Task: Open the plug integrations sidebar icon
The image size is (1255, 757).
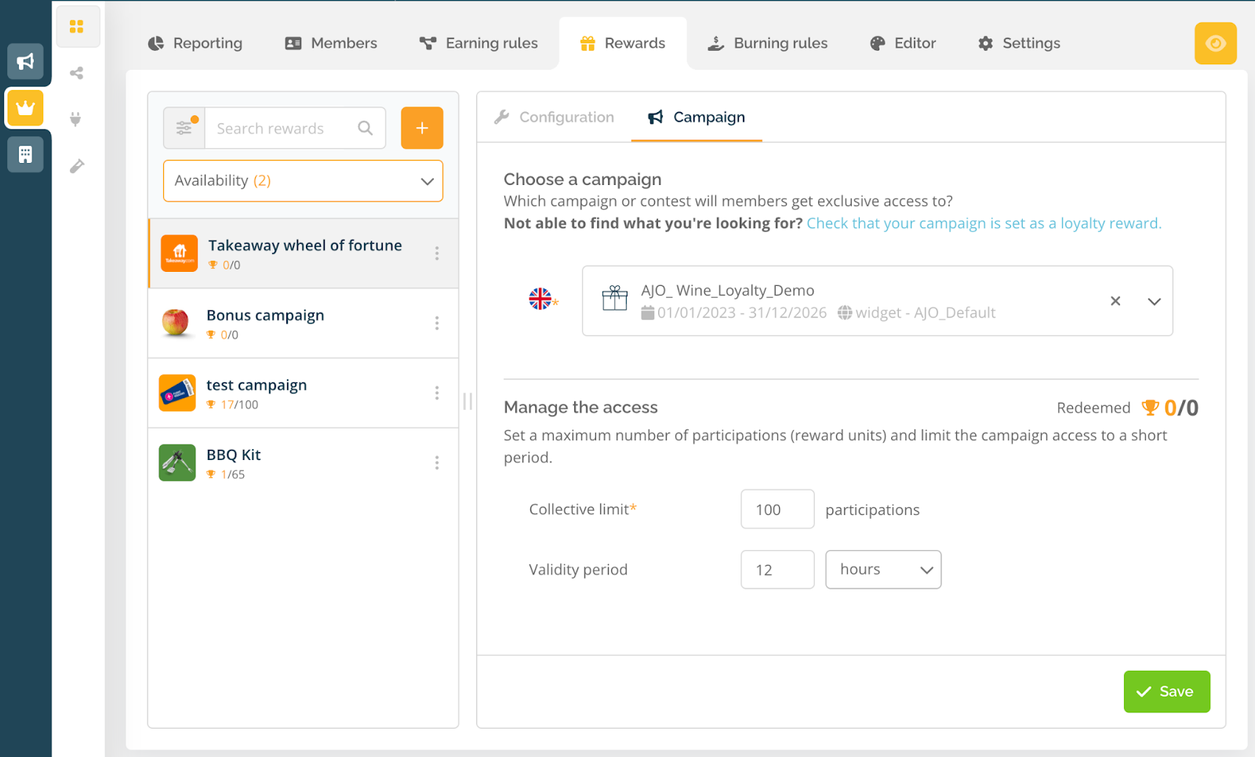Action: pyautogui.click(x=76, y=119)
